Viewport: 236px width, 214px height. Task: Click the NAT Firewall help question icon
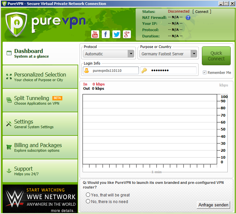click(x=188, y=18)
